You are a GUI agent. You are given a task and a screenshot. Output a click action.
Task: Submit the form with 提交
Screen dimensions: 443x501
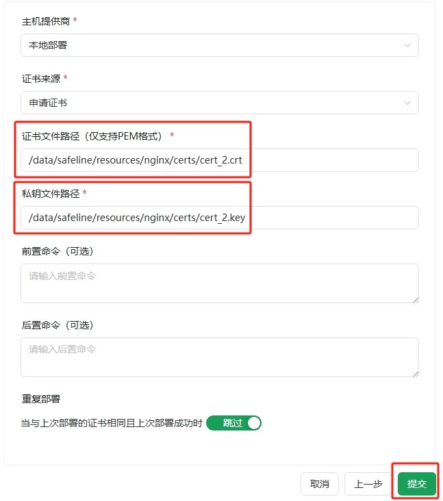416,484
